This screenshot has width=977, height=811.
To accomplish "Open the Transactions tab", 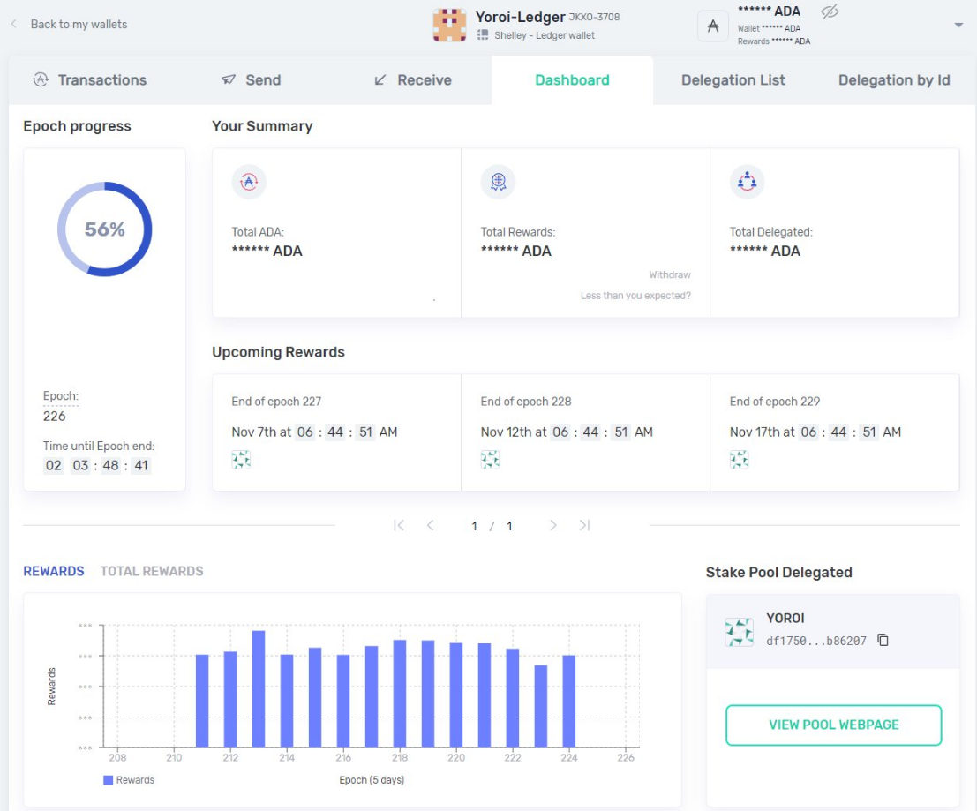I will (90, 79).
